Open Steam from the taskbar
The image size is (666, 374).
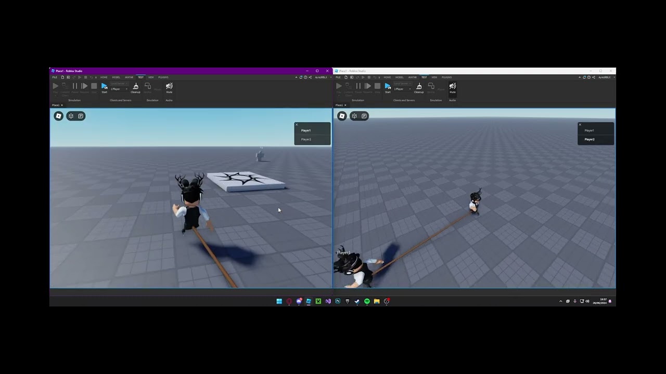point(357,301)
